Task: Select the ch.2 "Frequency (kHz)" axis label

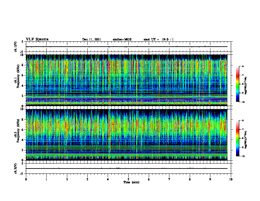Action: (18, 131)
